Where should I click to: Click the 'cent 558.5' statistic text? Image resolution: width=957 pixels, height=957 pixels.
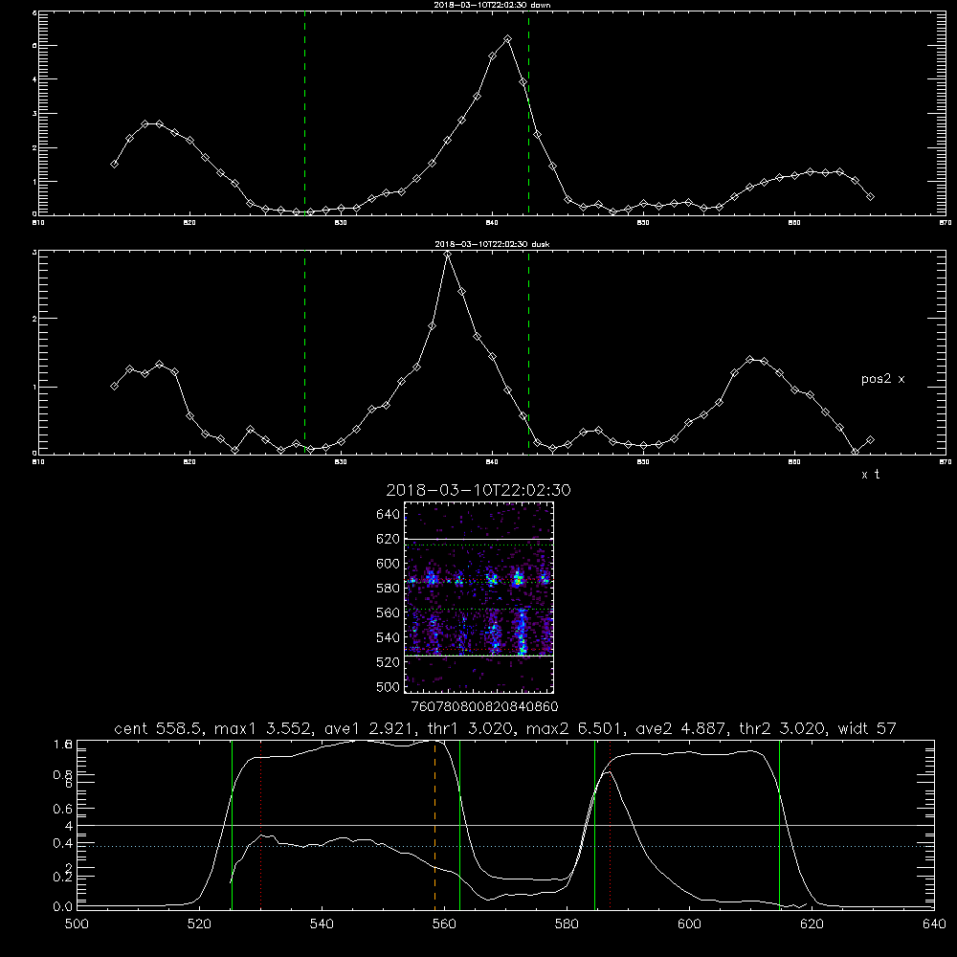pos(160,728)
